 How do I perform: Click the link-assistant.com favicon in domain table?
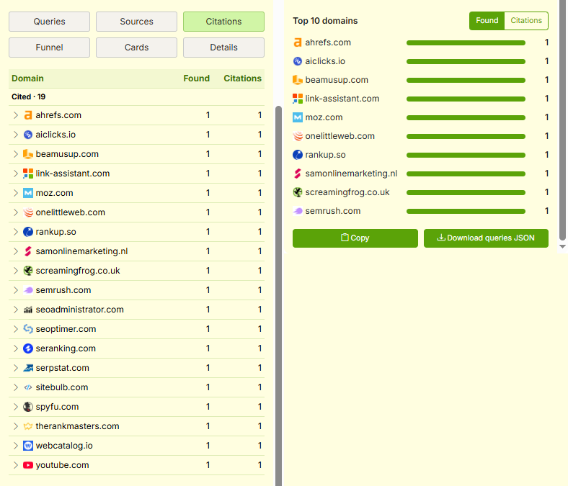[28, 174]
